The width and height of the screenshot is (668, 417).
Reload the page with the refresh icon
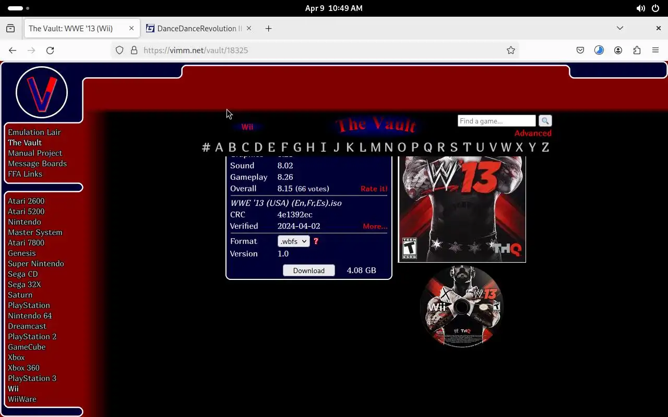coord(50,50)
